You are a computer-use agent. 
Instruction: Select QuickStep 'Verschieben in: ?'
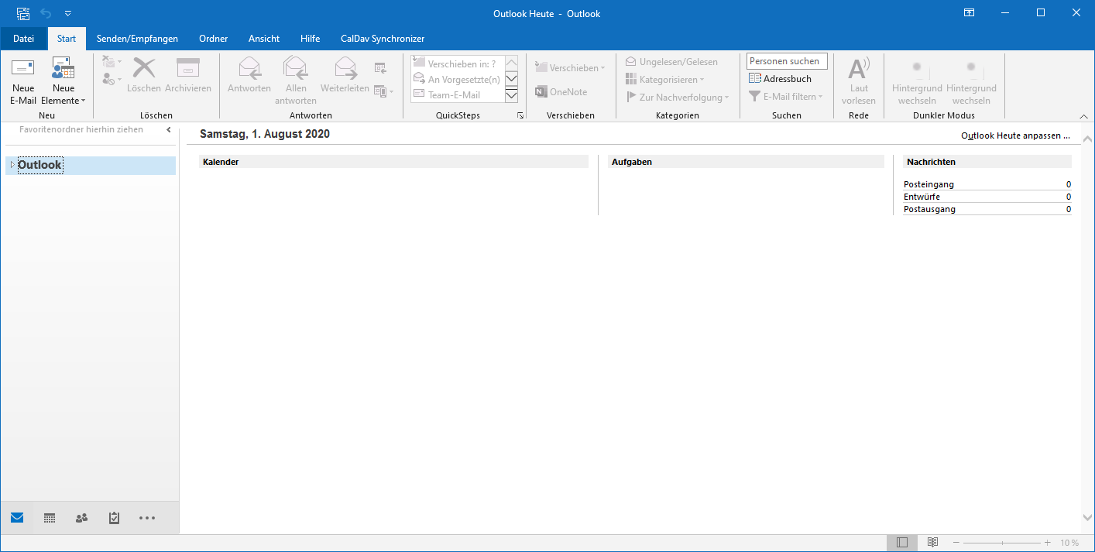coord(457,63)
